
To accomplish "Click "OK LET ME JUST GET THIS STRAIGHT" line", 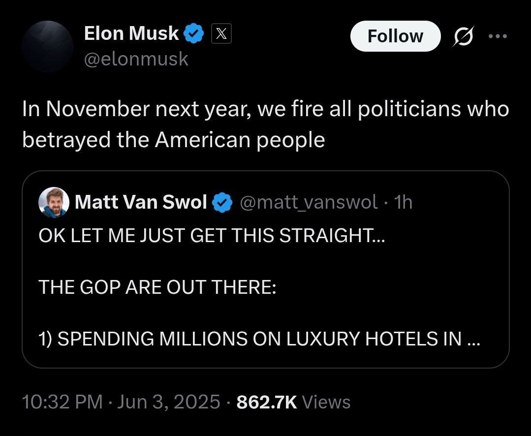I will (212, 236).
